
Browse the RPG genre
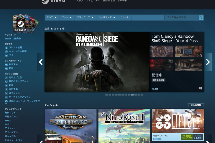coord(7,124)
